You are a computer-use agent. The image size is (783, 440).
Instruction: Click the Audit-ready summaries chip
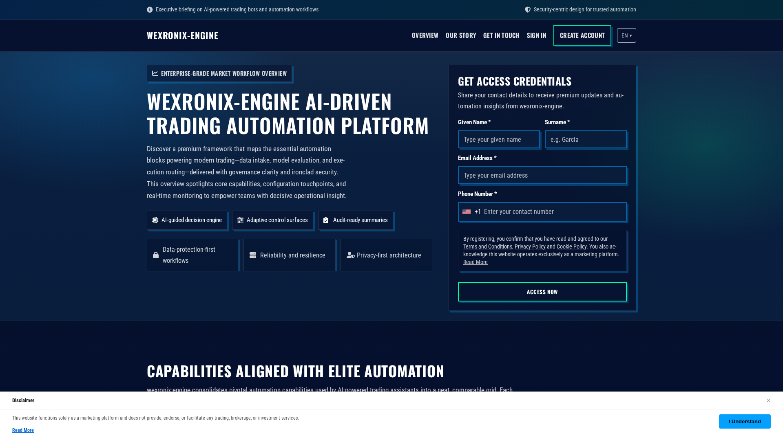(x=356, y=220)
